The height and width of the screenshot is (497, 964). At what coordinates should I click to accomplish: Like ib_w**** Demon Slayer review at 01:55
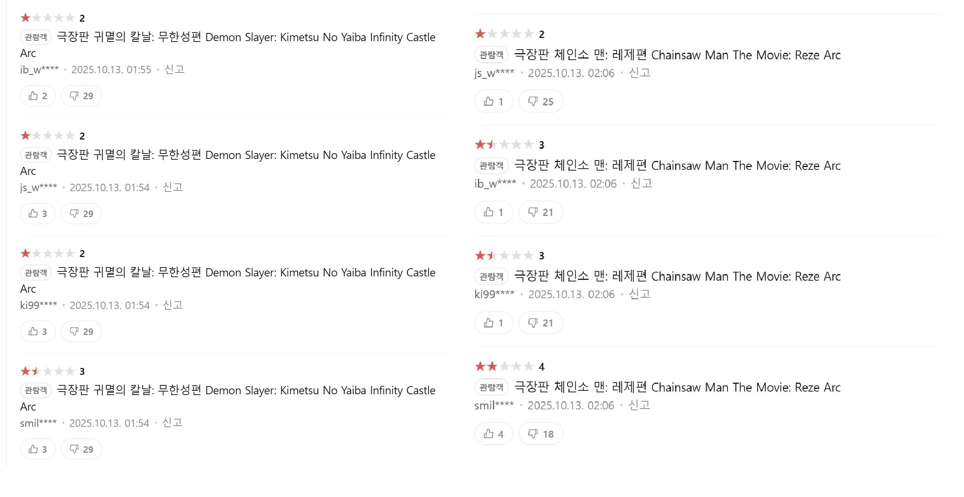[x=38, y=96]
